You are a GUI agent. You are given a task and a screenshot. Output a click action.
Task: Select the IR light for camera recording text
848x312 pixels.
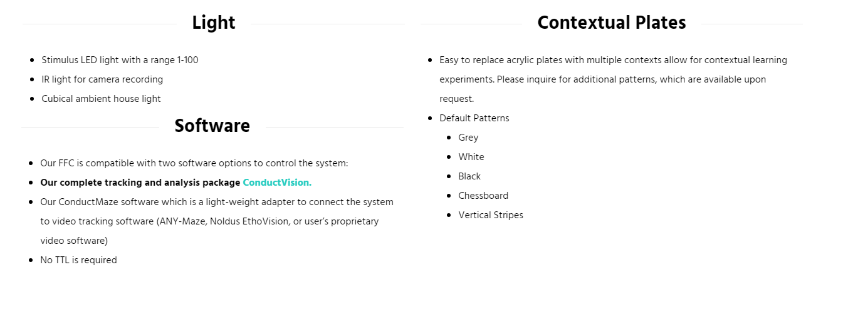102,79
